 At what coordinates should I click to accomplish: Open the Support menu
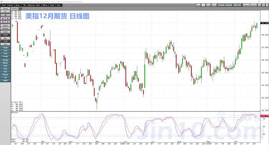tap(246, 5)
